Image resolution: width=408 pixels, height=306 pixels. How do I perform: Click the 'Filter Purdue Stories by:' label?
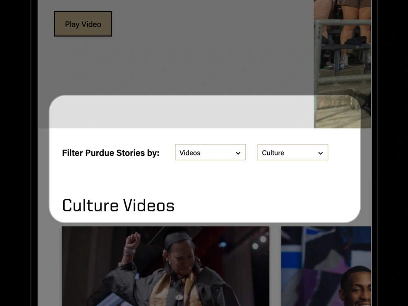pyautogui.click(x=111, y=153)
